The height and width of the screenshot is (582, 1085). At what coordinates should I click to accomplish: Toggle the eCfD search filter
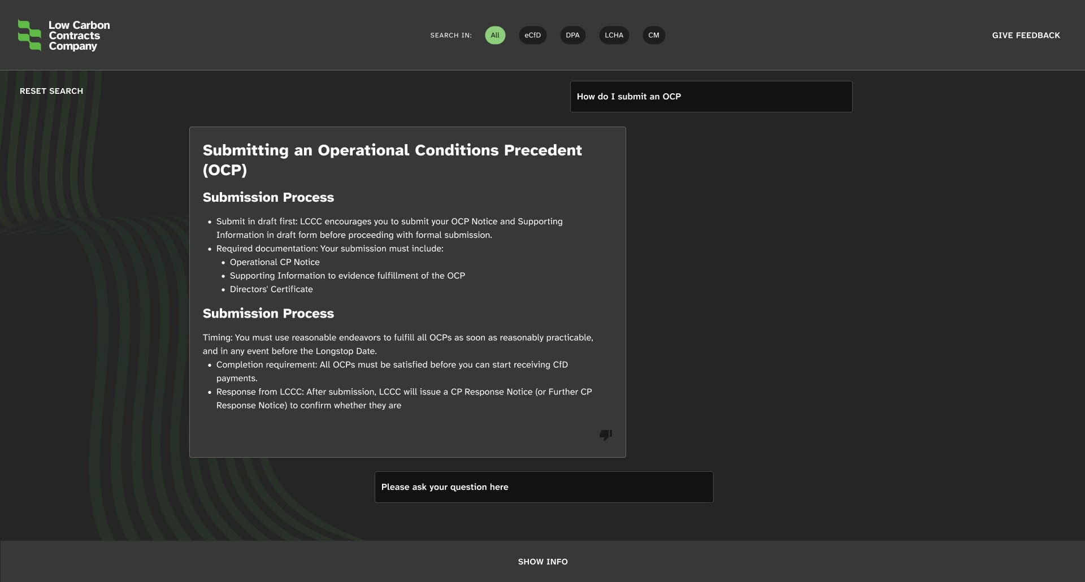[532, 35]
